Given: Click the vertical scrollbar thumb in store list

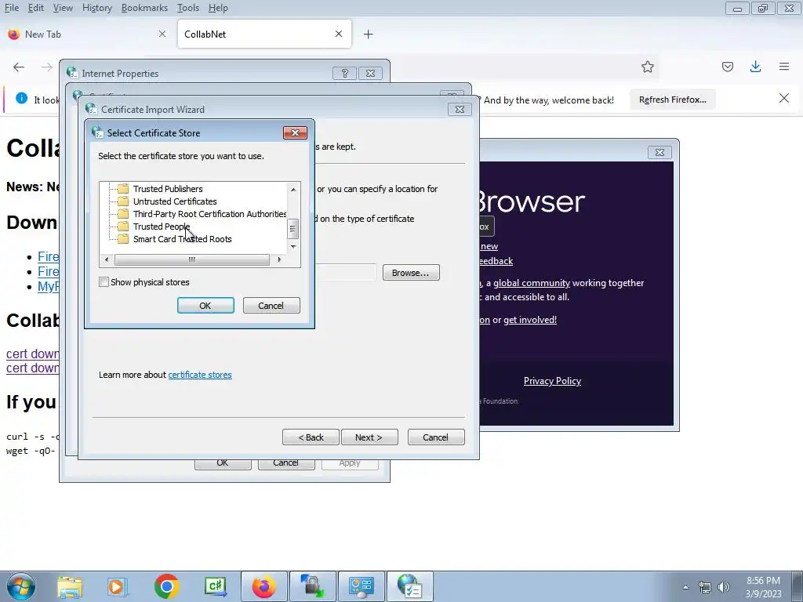Looking at the screenshot, I should [293, 229].
